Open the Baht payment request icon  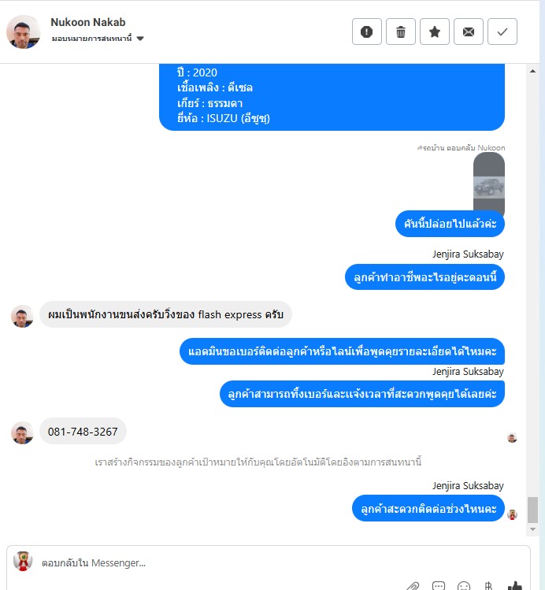(x=488, y=586)
